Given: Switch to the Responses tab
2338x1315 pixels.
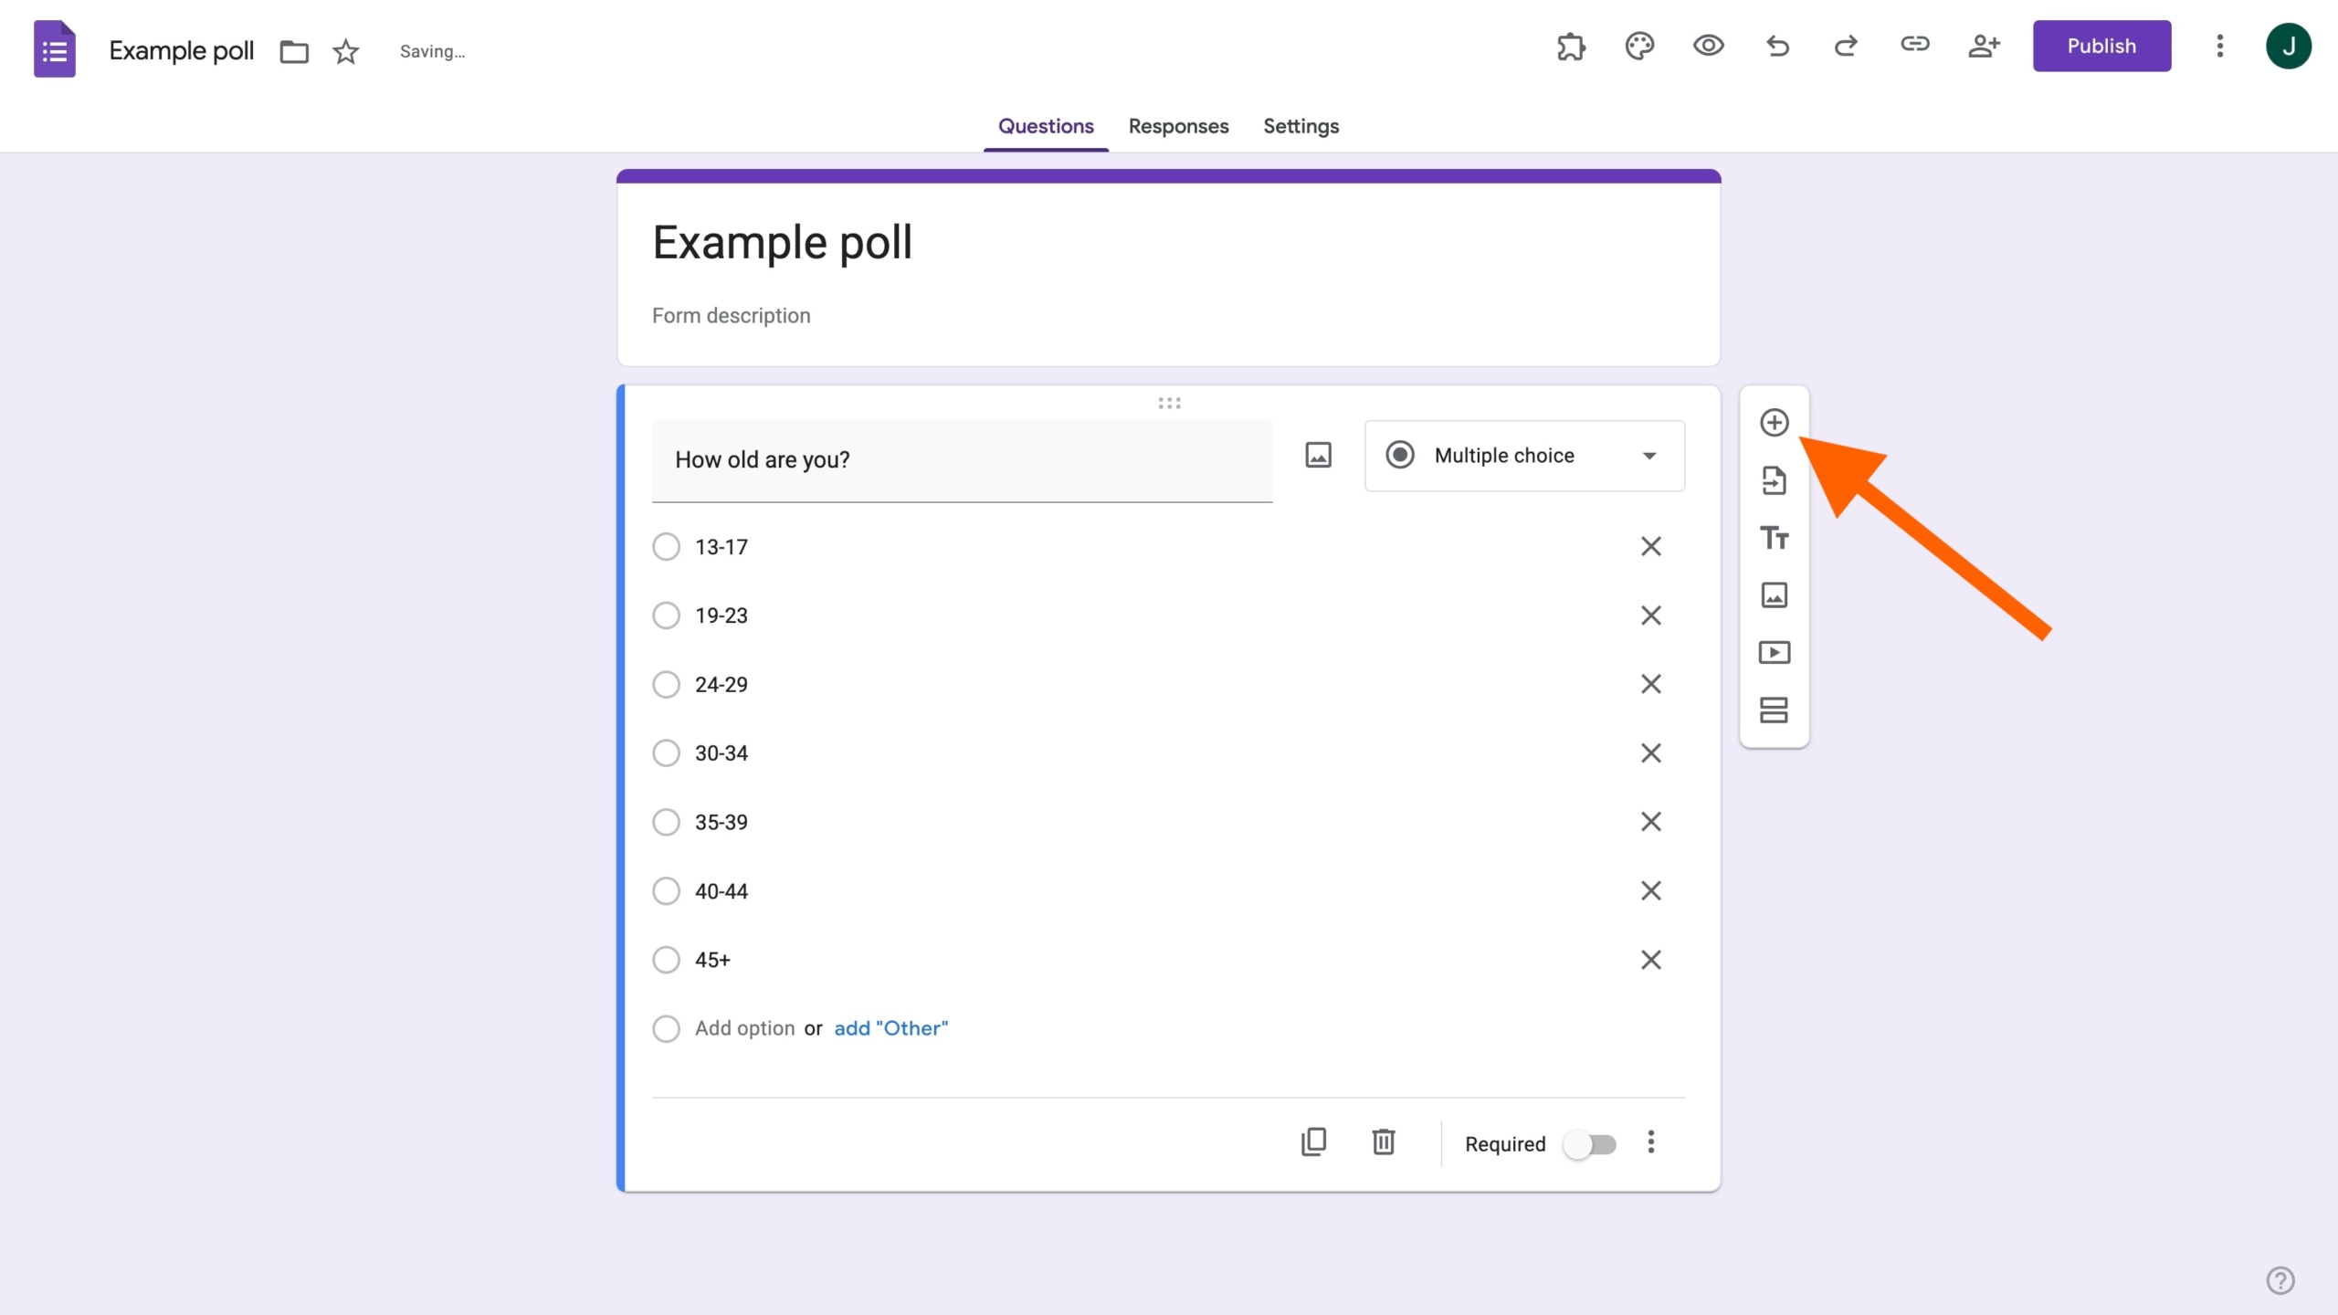Looking at the screenshot, I should click(x=1178, y=126).
